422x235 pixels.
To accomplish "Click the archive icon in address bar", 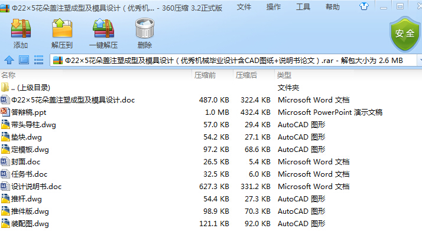I will (x=58, y=60).
